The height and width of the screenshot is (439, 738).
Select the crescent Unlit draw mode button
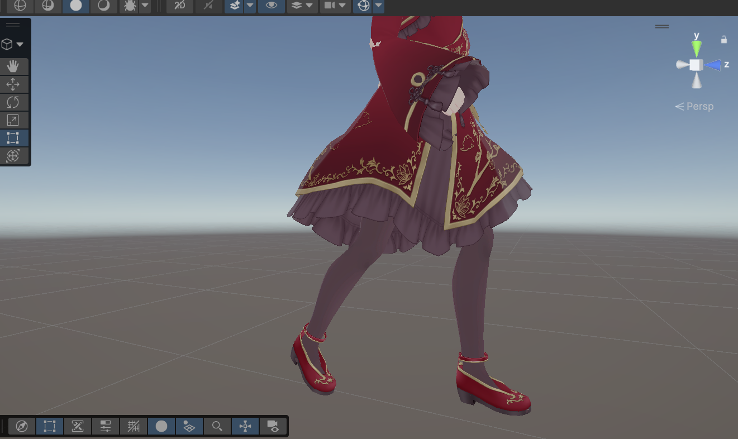click(104, 6)
